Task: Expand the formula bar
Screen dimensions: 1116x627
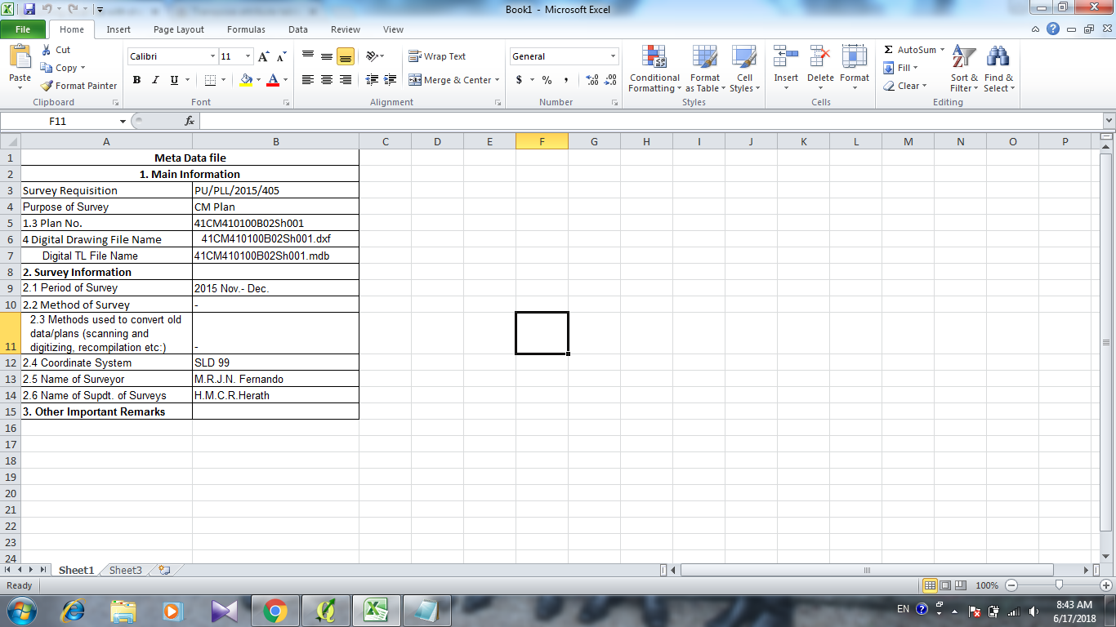Action: 1108,121
